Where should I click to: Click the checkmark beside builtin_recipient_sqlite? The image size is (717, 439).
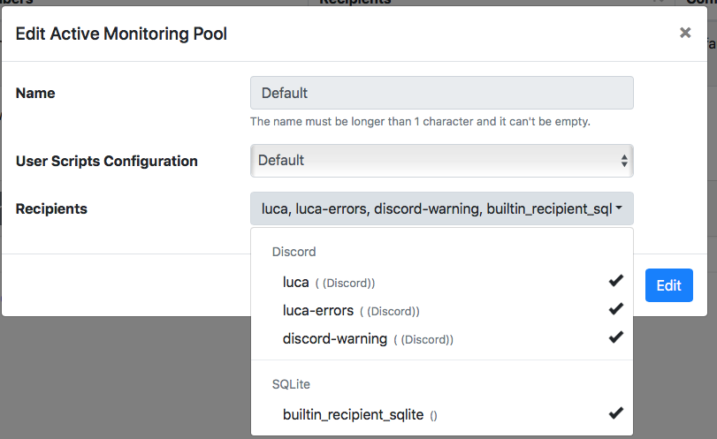tap(616, 413)
